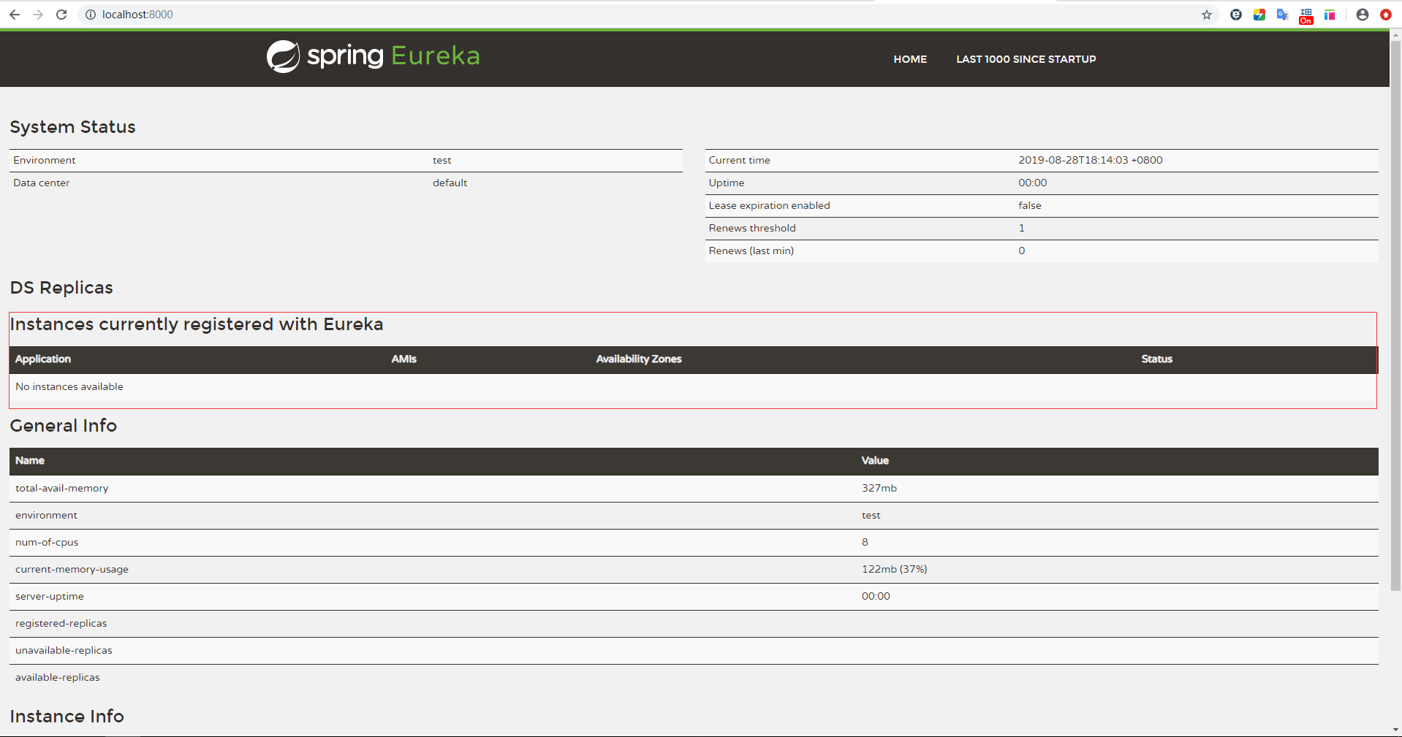1402x737 pixels.
Task: Click the 'Current time' label
Action: 739,160
